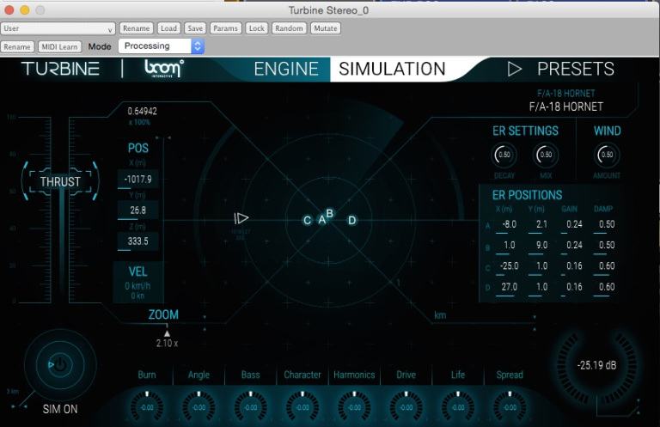Click the ZOOM slider handle
The width and height of the screenshot is (660, 427).
tap(168, 333)
